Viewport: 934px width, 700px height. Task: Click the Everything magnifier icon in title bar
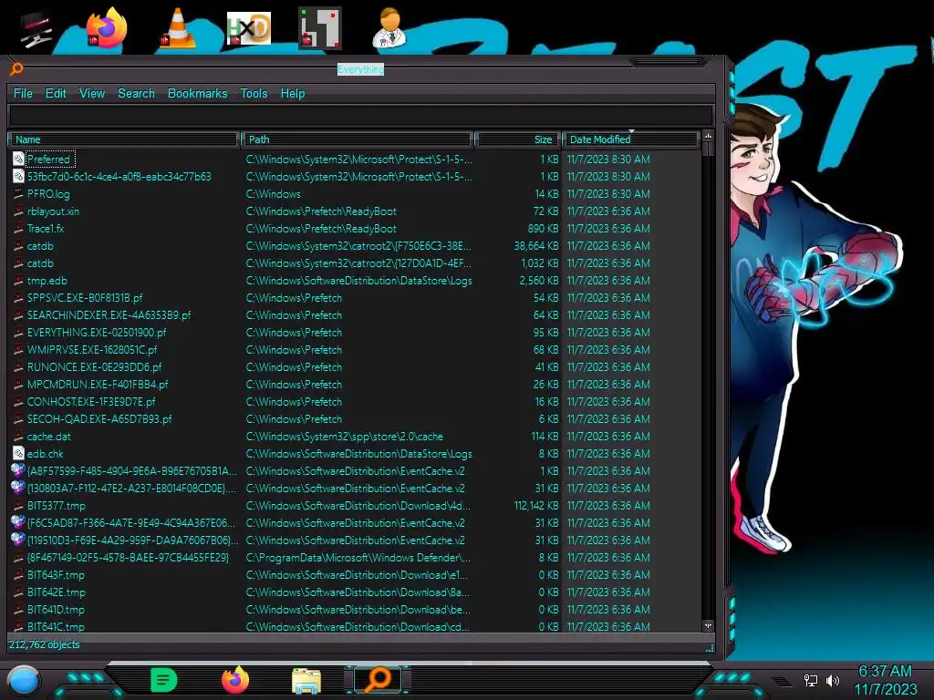pos(16,69)
